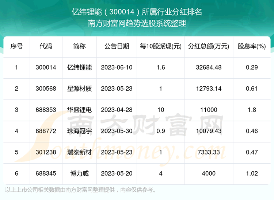
Task: Open the 亿纬锂能 stock name cell
Action: click(x=79, y=67)
